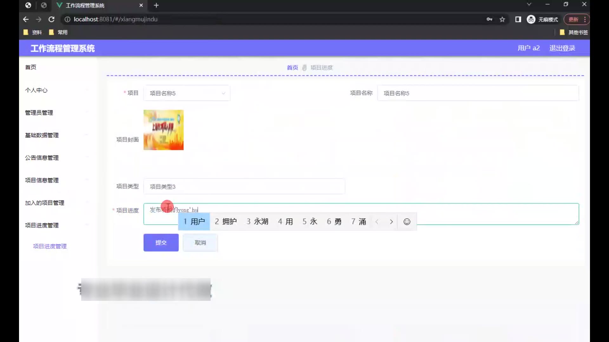Screen dimensions: 609x342
Task: Click the 项目封面 cover thumbnail image
Action: pos(163,130)
